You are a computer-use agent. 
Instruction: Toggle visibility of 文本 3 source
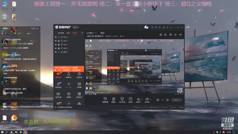click(56, 44)
